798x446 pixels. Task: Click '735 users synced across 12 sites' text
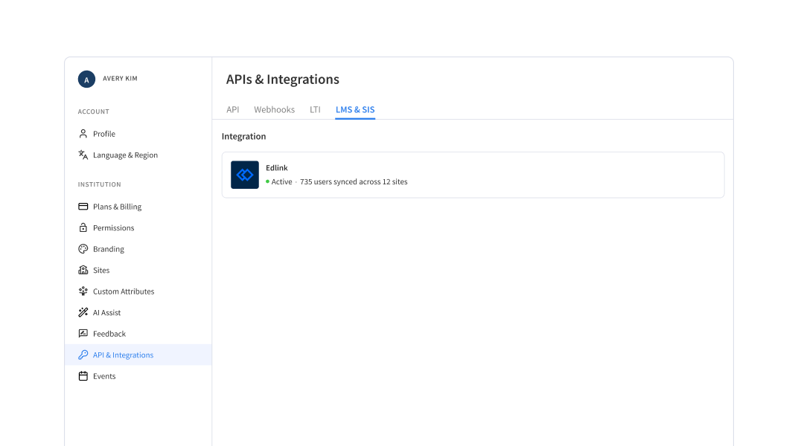tap(354, 182)
